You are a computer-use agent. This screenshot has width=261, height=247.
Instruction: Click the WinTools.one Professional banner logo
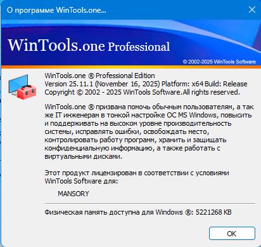[x=89, y=45]
